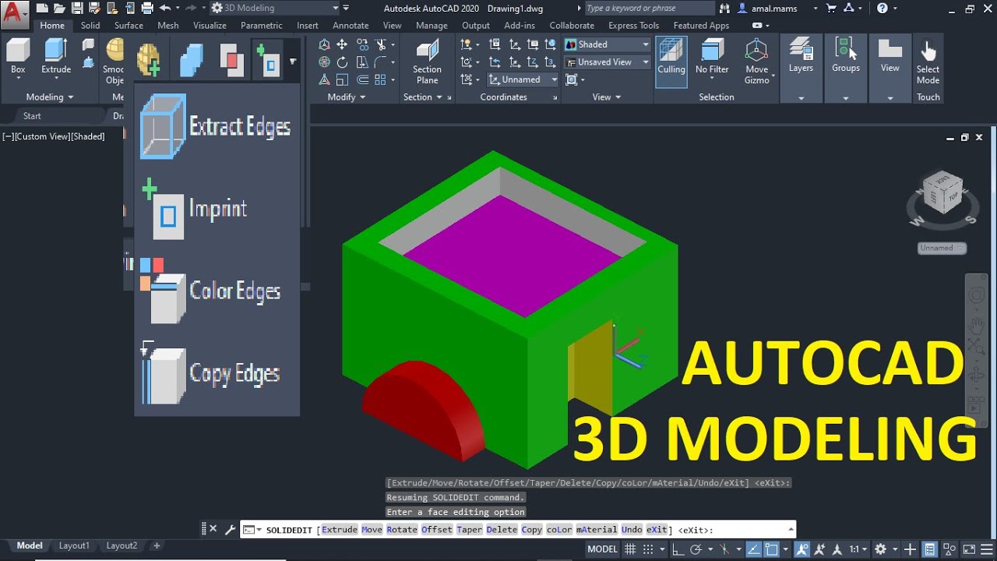Viewport: 997px width, 561px height.
Task: Click the Move tool in Modify panel
Action: point(342,45)
